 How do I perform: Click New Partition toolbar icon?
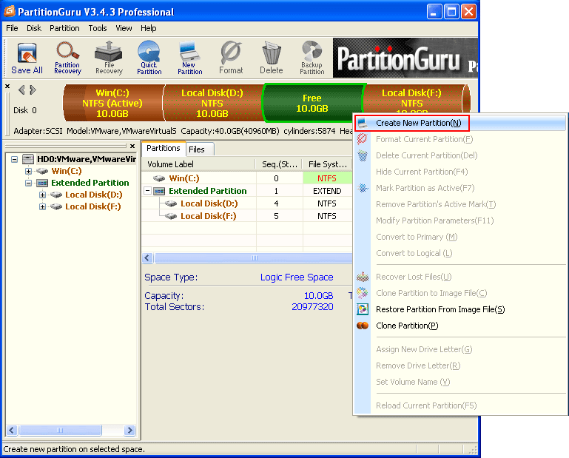tap(189, 58)
